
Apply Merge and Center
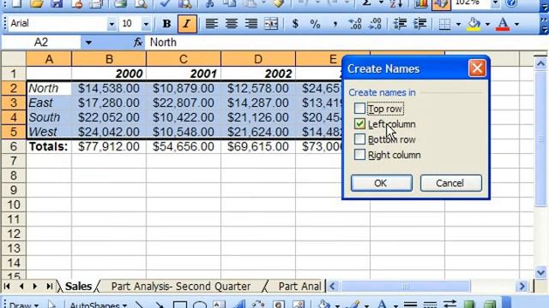point(271,24)
